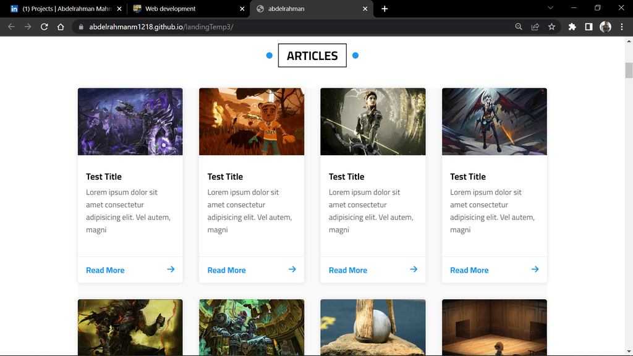The image size is (633, 356).
Task: Switch to the LinkedIn Projects tab
Action: coord(66,9)
